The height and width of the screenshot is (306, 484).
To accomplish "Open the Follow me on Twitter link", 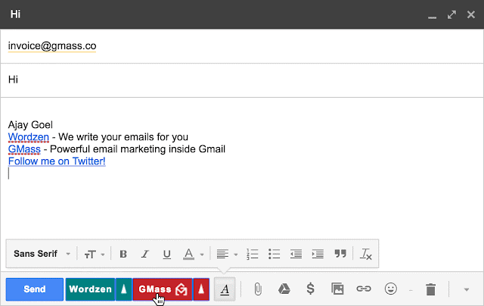I will click(57, 161).
